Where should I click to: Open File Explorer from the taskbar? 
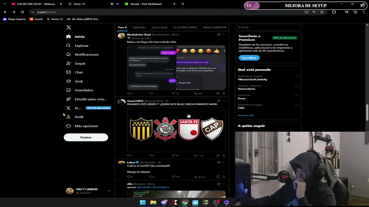[x=153, y=202]
